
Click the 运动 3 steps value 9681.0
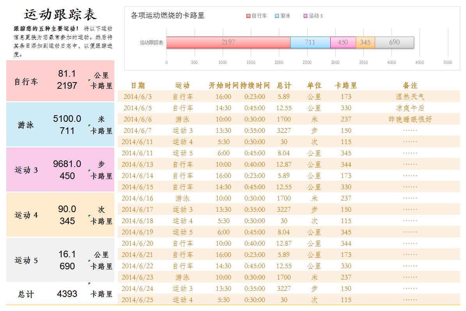(x=67, y=164)
